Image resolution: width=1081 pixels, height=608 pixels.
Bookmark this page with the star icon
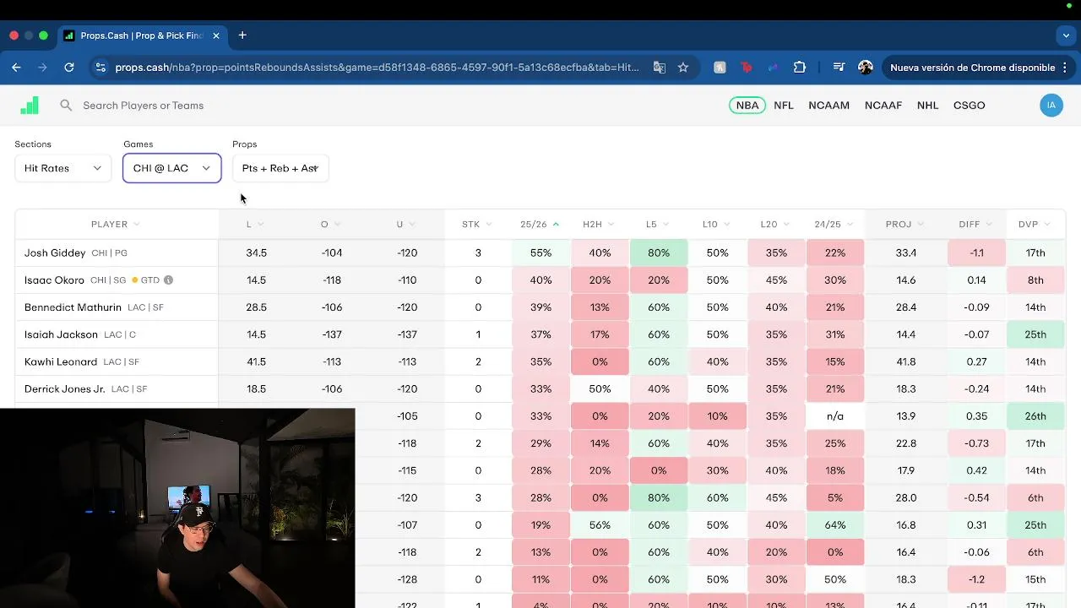tap(683, 68)
